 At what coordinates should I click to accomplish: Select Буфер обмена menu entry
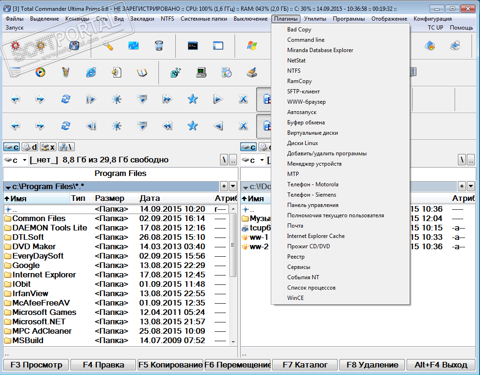340,122
